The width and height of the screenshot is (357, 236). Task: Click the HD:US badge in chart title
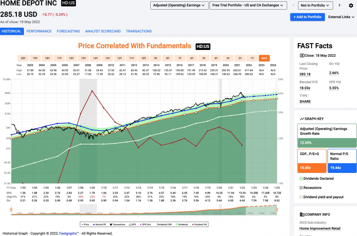(203, 46)
